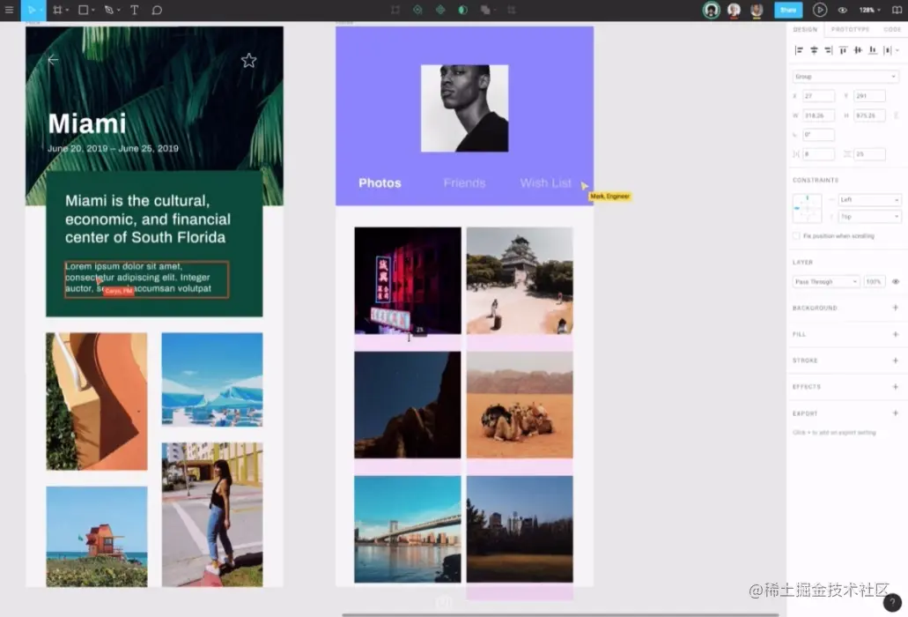
Task: Click the back arrow in Miami frame
Action: (x=53, y=60)
